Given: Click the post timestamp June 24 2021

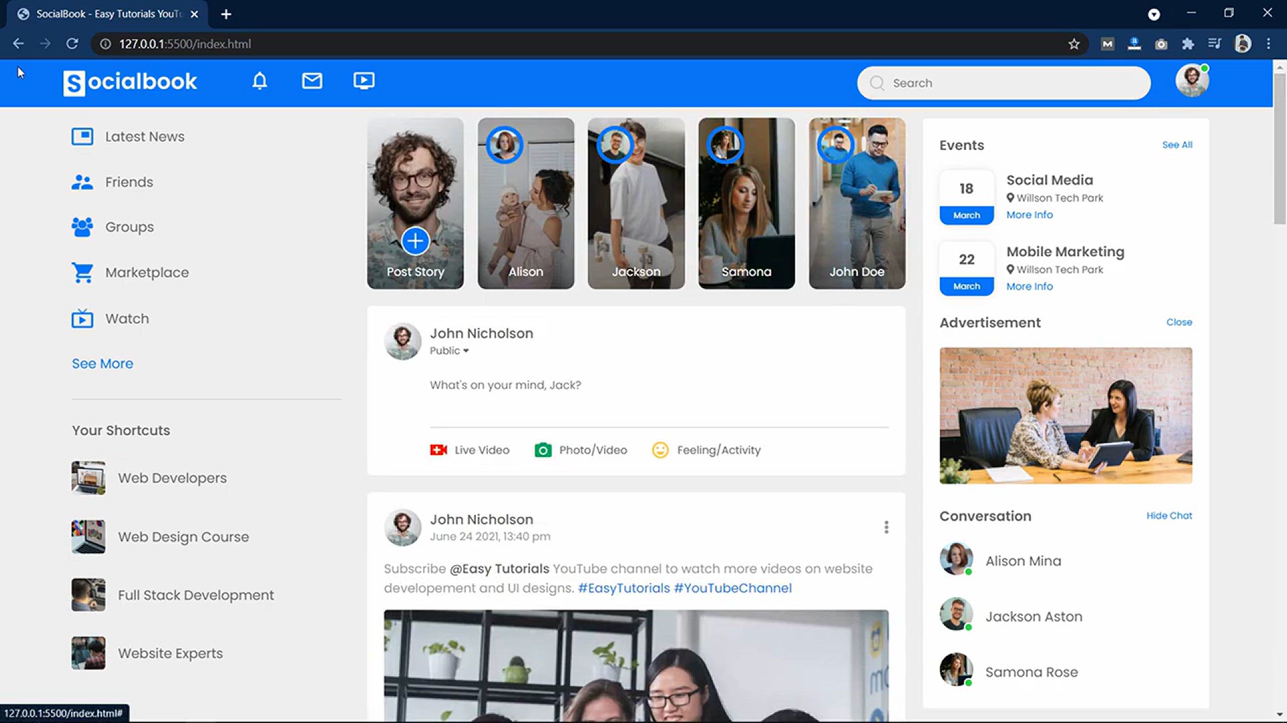Looking at the screenshot, I should (x=490, y=537).
